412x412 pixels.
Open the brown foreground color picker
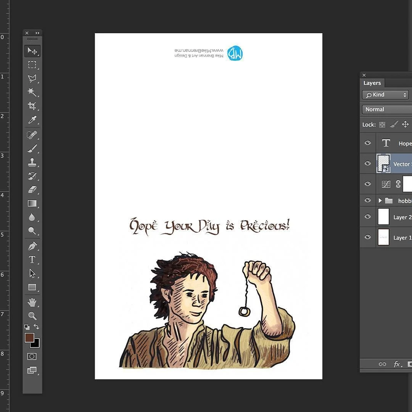click(x=29, y=338)
